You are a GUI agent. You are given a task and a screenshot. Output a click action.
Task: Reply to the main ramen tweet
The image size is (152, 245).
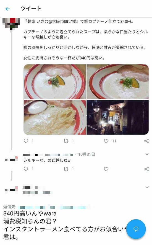26,141
